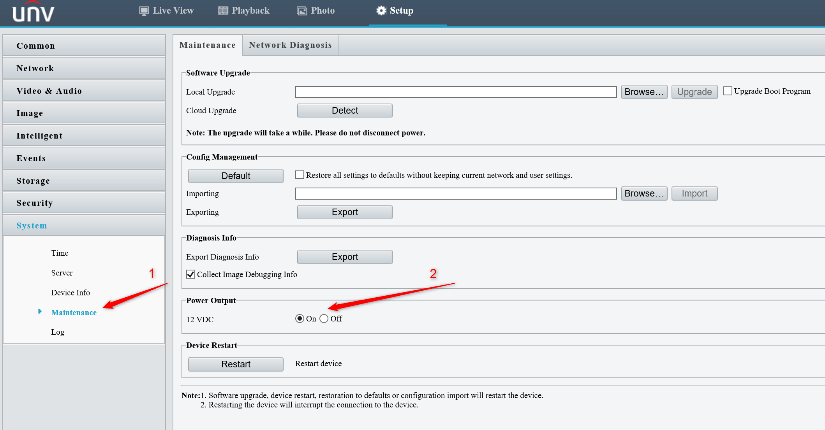Click Export next to Exporting
This screenshot has width=825, height=430.
click(345, 212)
